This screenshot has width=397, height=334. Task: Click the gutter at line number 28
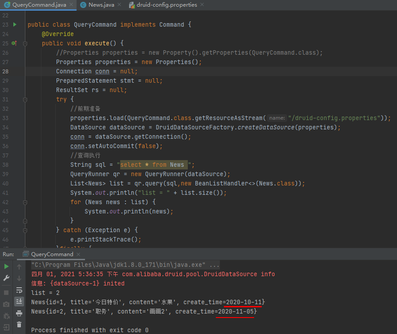click(x=5, y=71)
